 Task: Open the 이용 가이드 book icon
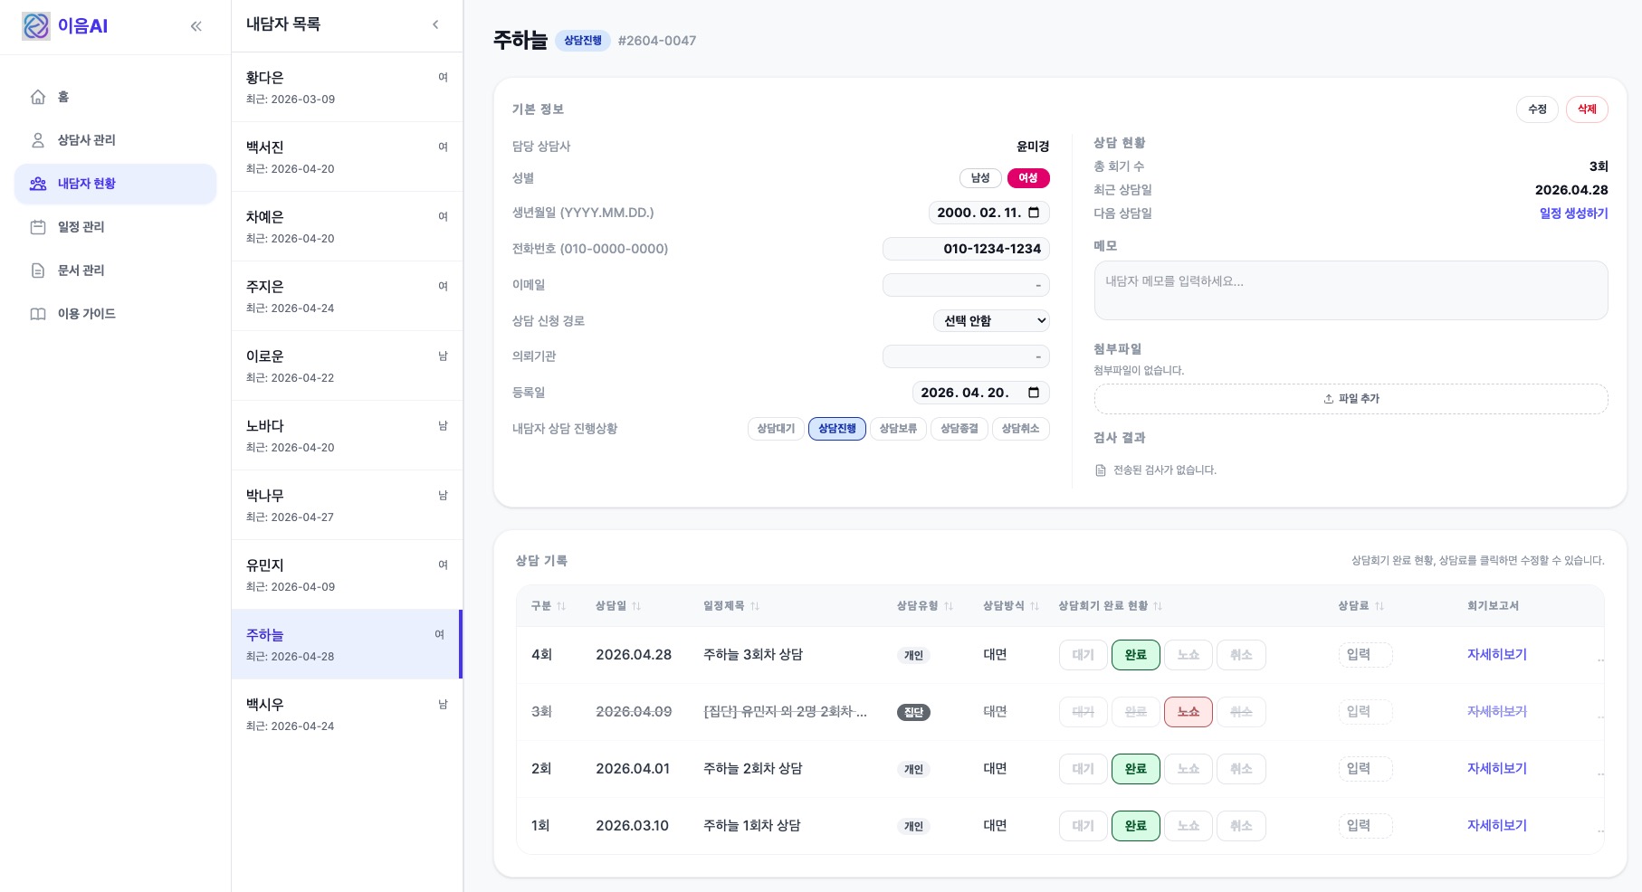[37, 314]
